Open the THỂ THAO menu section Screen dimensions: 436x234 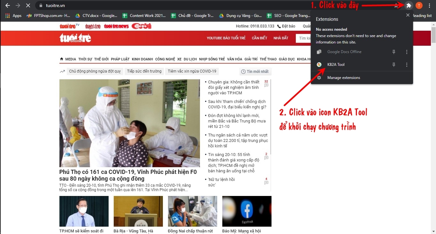click(268, 59)
